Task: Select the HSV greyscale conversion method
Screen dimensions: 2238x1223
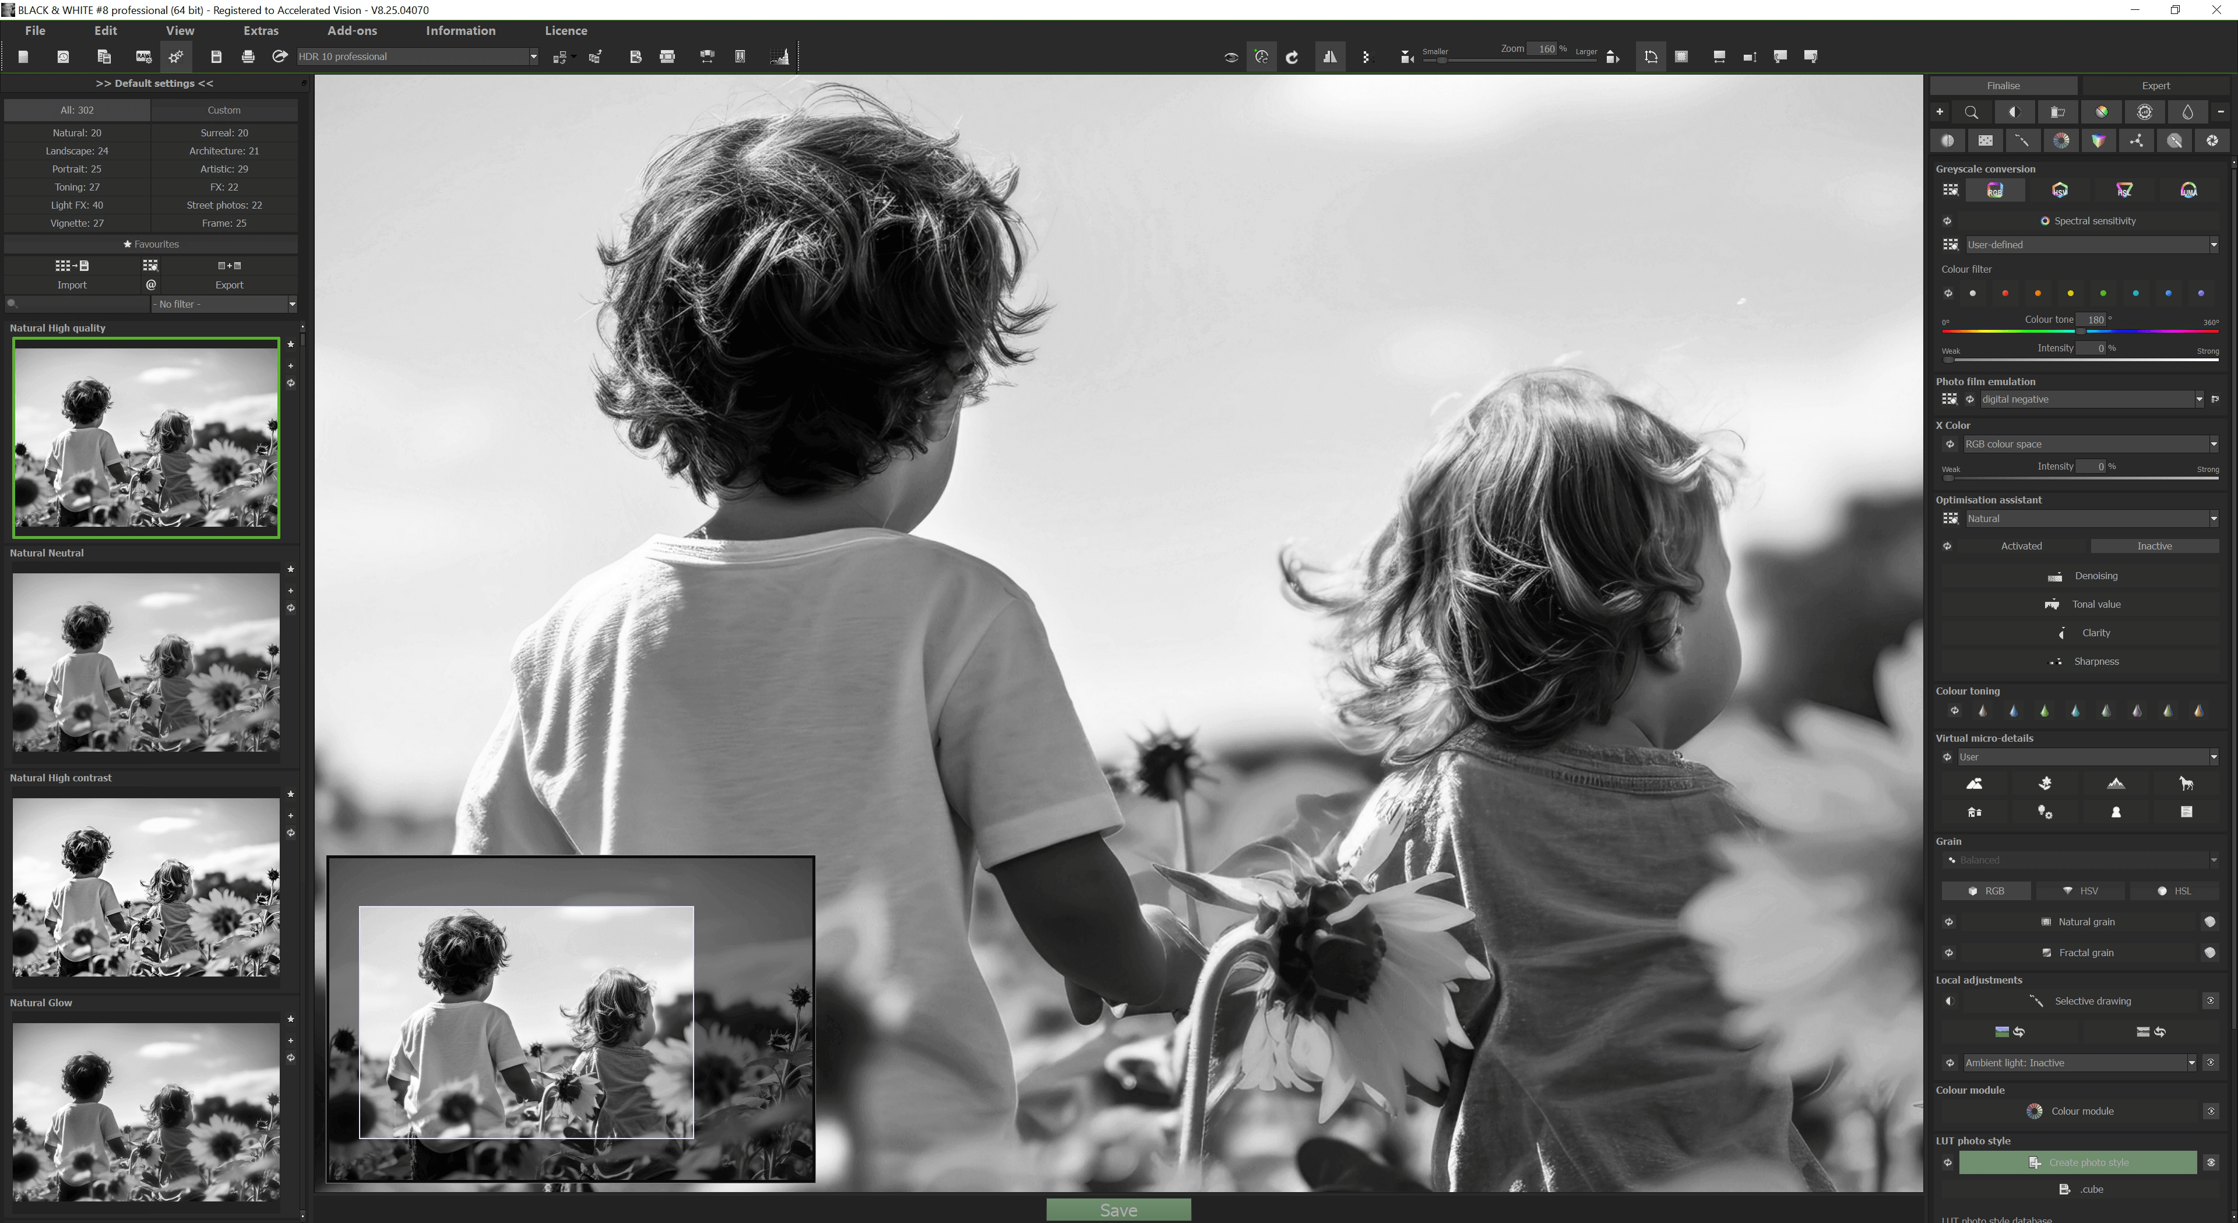Action: [2060, 189]
